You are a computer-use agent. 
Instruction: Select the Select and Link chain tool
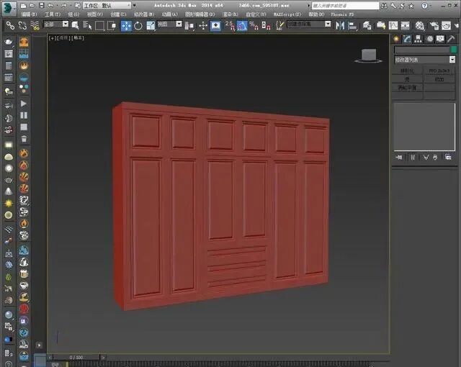(10, 26)
